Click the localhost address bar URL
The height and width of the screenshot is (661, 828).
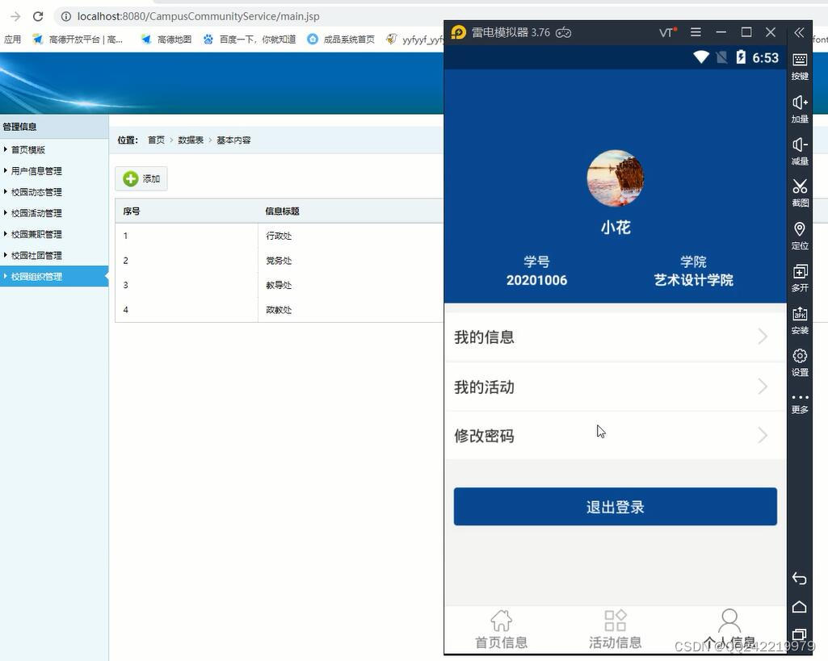coord(198,16)
